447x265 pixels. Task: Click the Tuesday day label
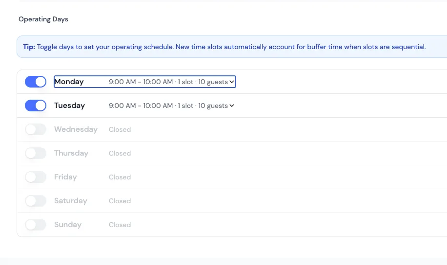tap(69, 106)
